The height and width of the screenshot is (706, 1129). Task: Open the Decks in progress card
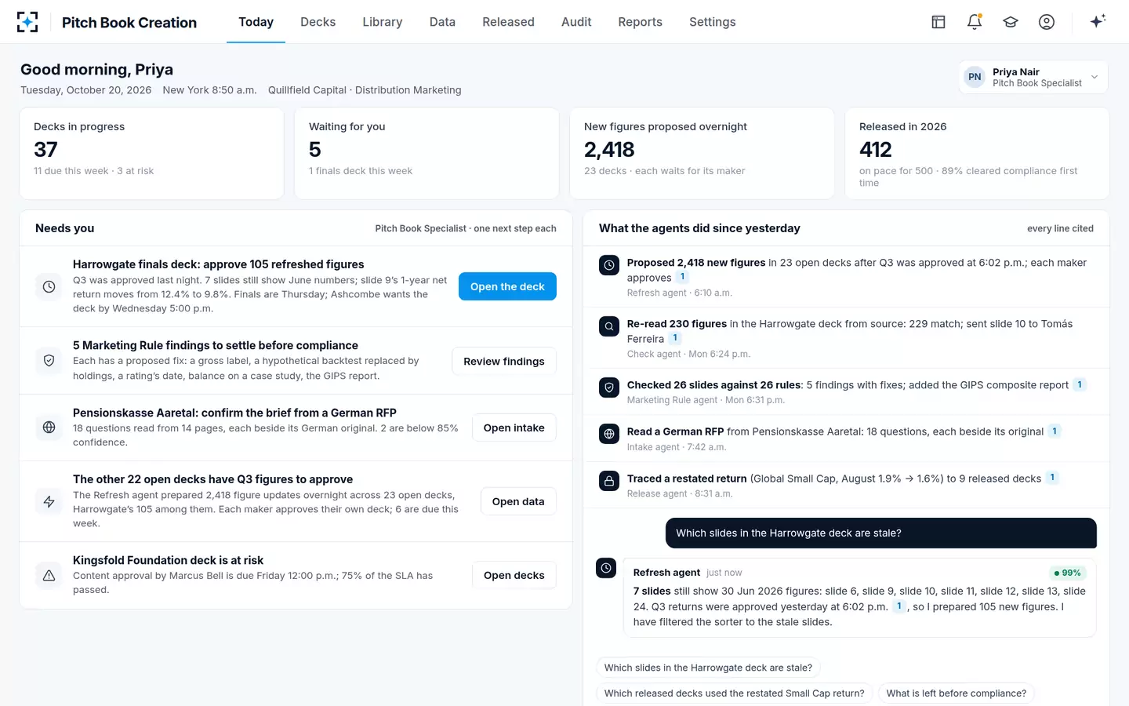(151, 154)
